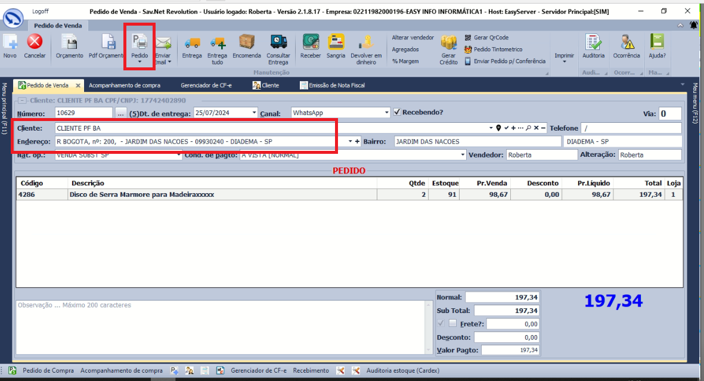The height and width of the screenshot is (381, 704).
Task: Click Enviar Pedido p/ Conferência
Action: point(509,61)
